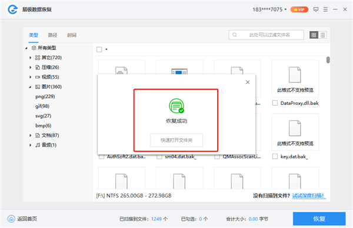This screenshot has width=353, height=228.
Task: Select the 文档 document icon
Action: click(x=38, y=135)
